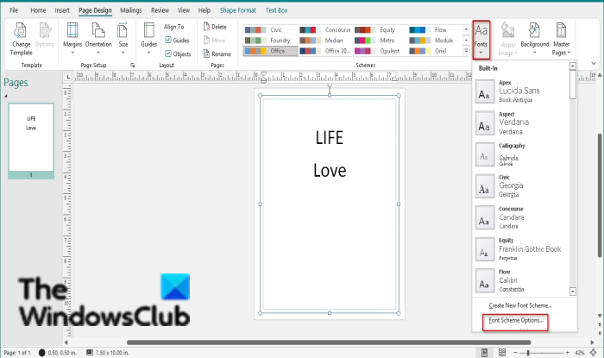Switch to the Shape Format tab
The height and width of the screenshot is (358, 604).
[x=237, y=10]
